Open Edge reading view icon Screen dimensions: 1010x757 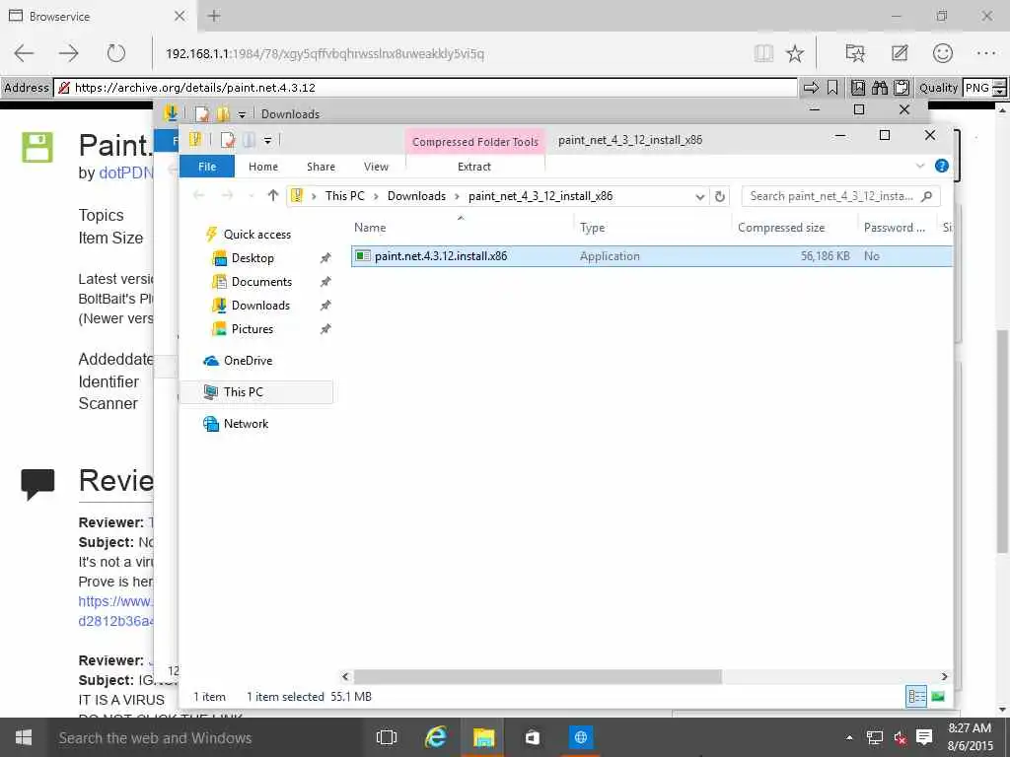763,53
